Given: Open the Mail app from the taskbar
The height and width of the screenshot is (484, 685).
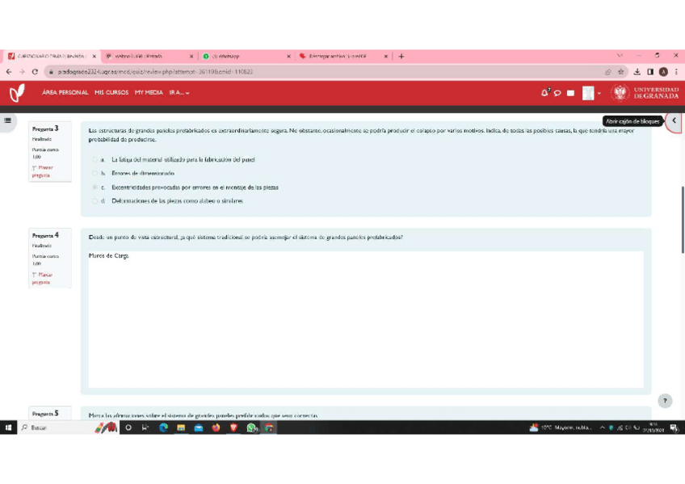Looking at the screenshot, I should [199, 427].
